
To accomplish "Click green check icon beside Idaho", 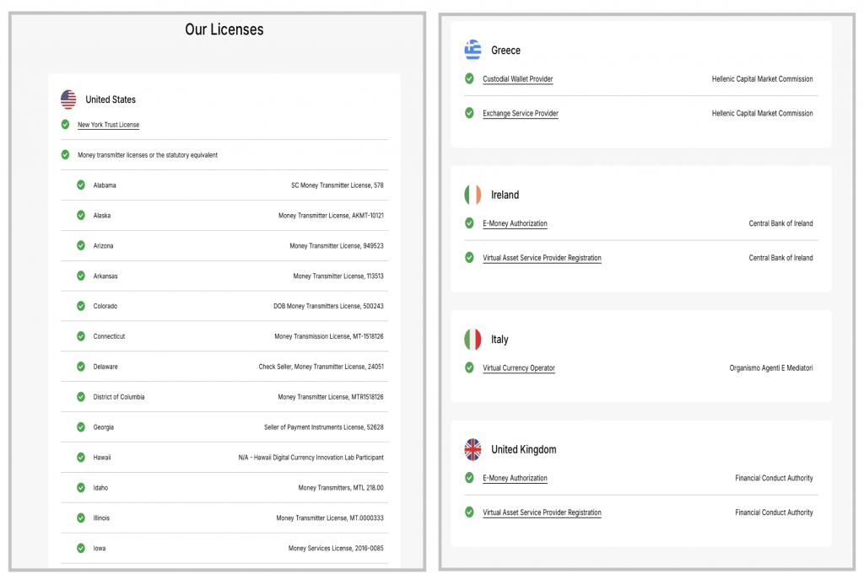I will click(81, 488).
